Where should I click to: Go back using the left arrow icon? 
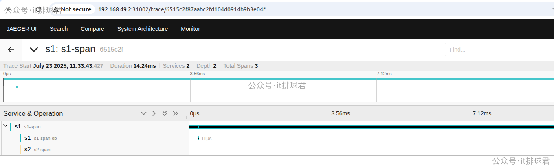click(11, 50)
